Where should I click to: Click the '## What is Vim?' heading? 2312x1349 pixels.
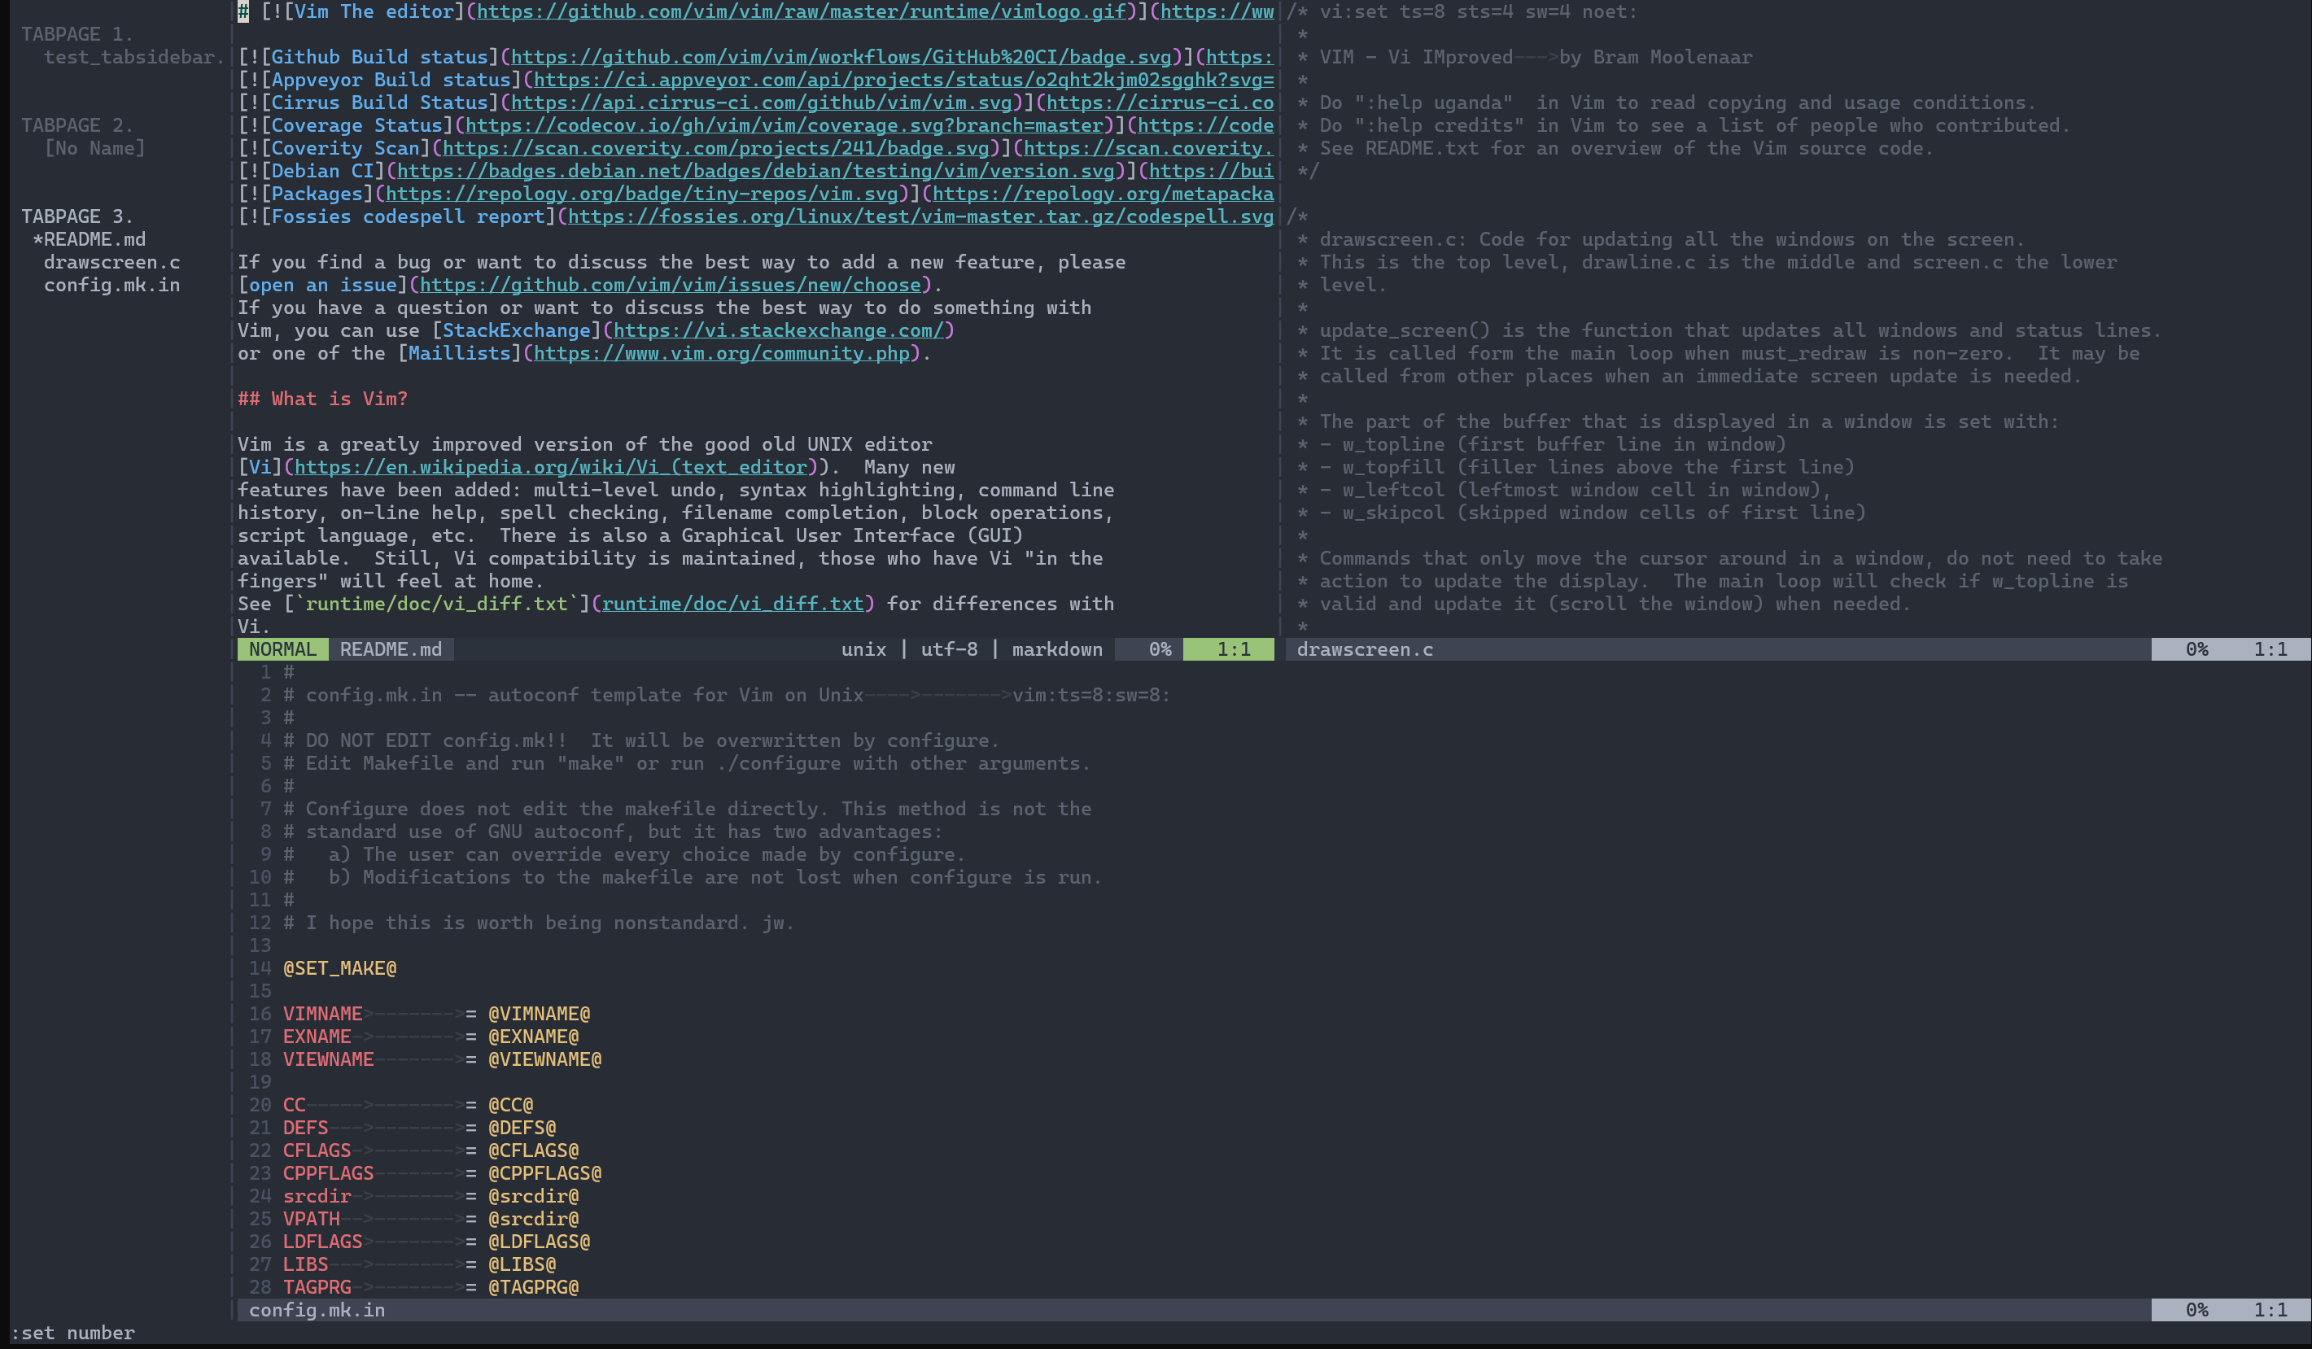(x=322, y=399)
